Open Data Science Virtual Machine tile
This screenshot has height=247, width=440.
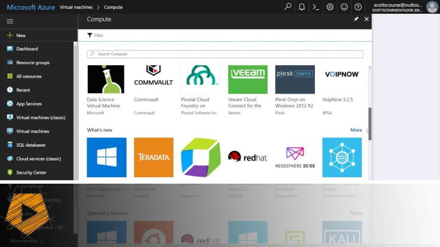(x=106, y=80)
